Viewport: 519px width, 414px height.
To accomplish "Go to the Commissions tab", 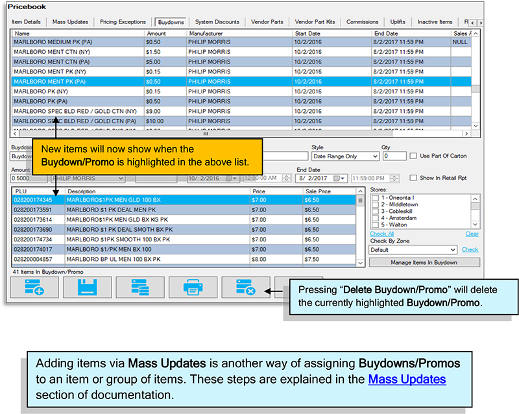I will pos(362,22).
